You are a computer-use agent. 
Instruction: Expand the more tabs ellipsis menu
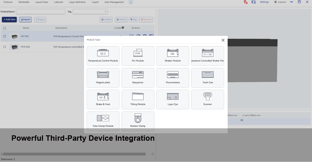[131, 2]
